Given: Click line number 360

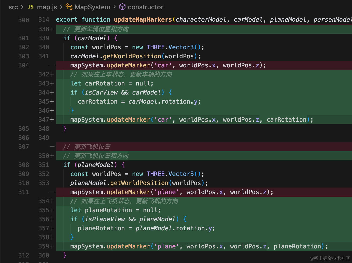Looking at the screenshot, I should [44, 255].
